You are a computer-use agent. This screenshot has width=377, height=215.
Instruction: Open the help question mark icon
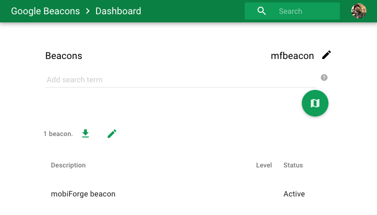click(324, 78)
